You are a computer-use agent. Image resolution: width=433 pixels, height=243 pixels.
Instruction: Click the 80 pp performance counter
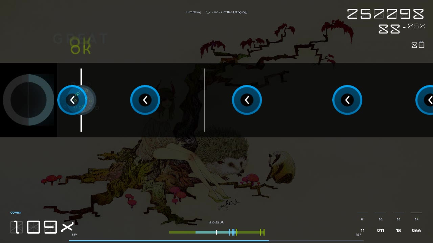[x=418, y=45]
